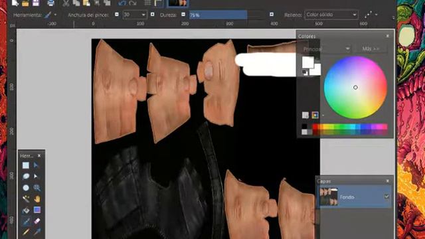Screen dimensions: 425x239
Task: Switch to the Eraser tool
Action: pyautogui.click(x=37, y=221)
